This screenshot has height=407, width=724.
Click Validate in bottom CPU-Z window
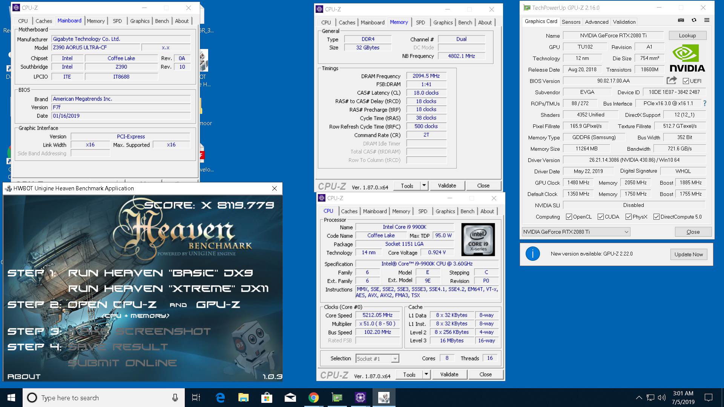[x=449, y=374]
